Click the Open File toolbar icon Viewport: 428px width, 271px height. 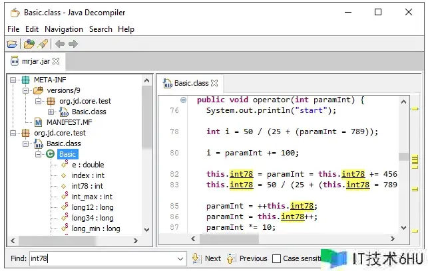pyautogui.click(x=12, y=44)
